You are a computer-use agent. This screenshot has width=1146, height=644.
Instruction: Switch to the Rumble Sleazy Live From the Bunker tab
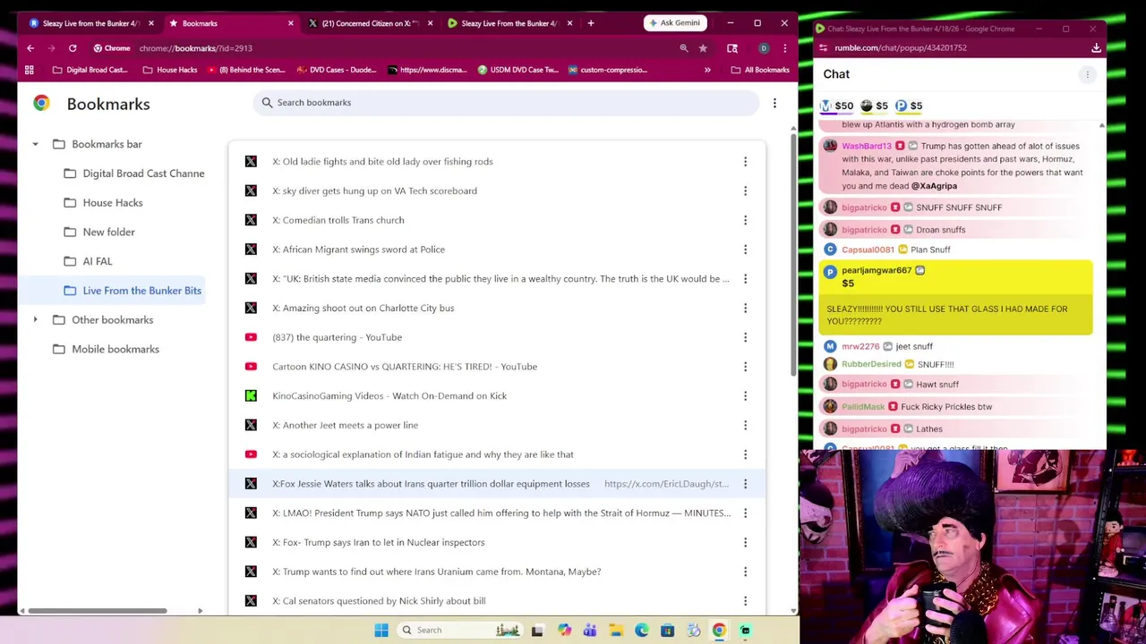pyautogui.click(x=509, y=23)
